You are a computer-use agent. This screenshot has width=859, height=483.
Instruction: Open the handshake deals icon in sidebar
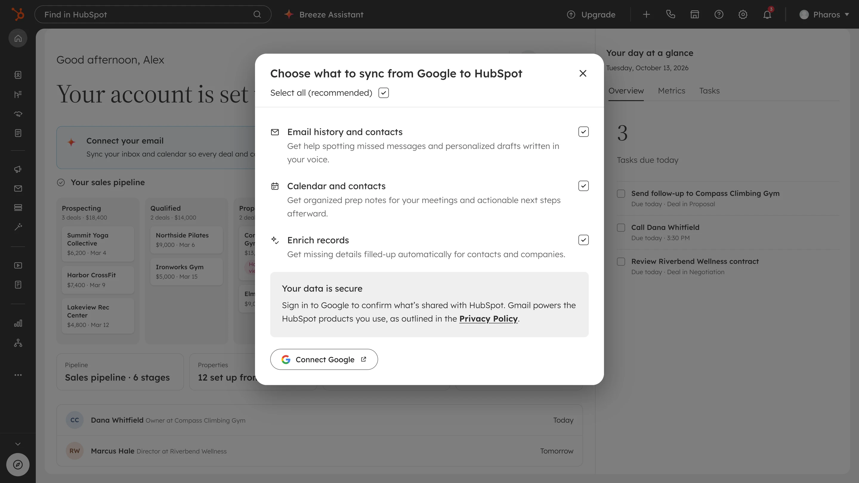click(18, 114)
